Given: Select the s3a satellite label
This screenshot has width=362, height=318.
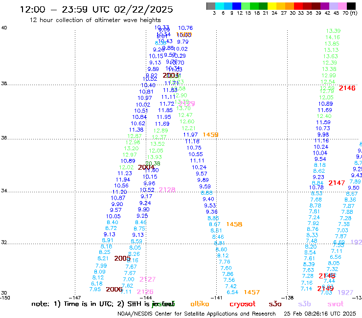Looking at the screenshot, I should [275, 304].
